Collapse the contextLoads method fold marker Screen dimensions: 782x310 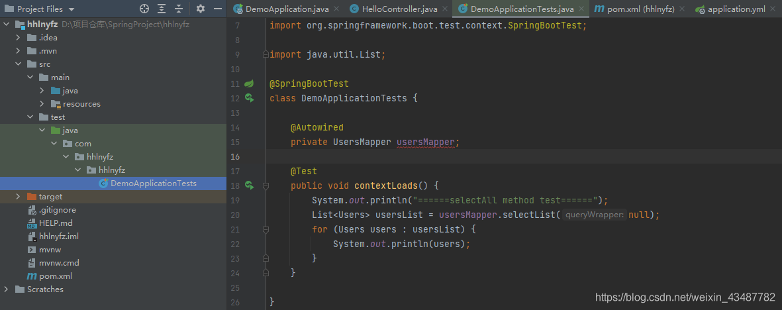[266, 185]
